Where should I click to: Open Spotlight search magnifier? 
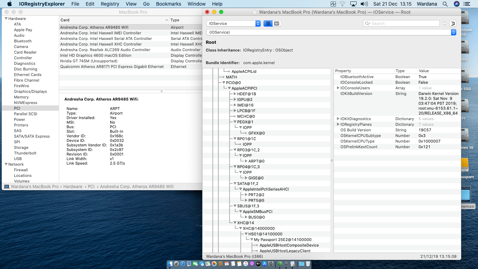tap(445, 4)
